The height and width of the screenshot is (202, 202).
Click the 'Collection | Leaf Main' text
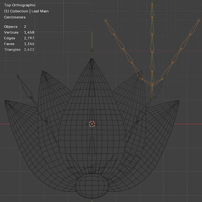[x=26, y=11]
